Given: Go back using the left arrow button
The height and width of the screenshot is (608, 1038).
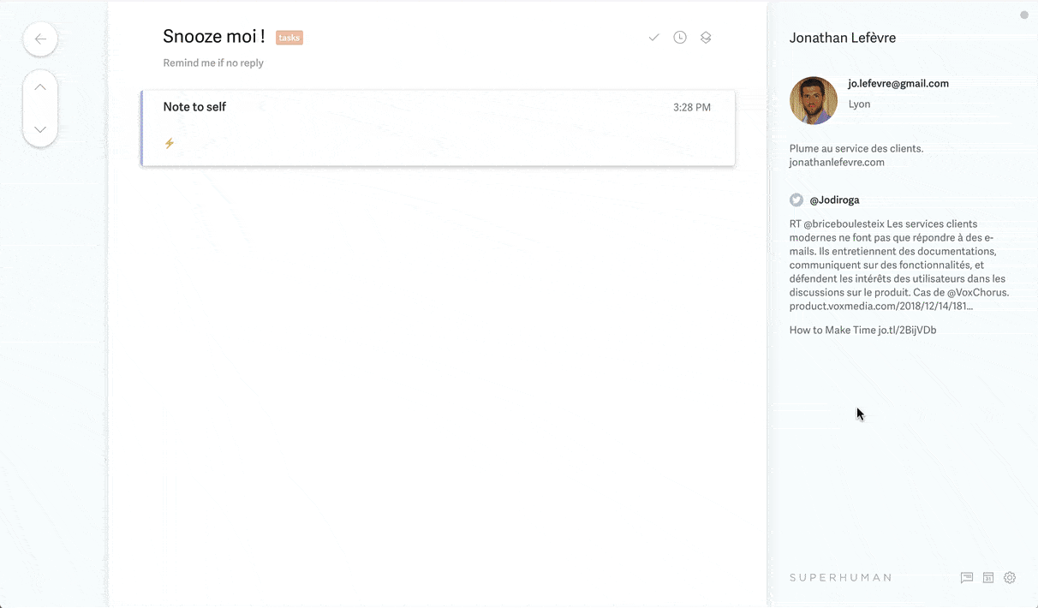Looking at the screenshot, I should [x=40, y=39].
